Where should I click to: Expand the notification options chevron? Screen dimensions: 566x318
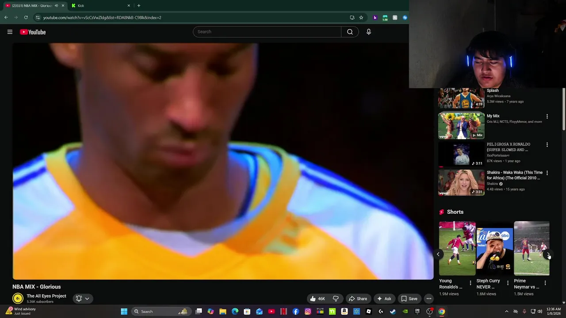pyautogui.click(x=87, y=299)
